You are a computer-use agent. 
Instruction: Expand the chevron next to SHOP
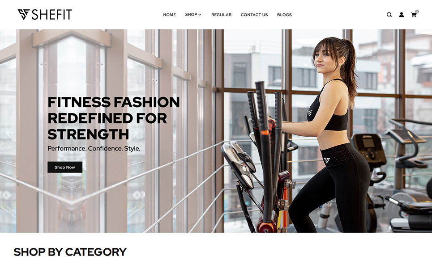coord(200,15)
